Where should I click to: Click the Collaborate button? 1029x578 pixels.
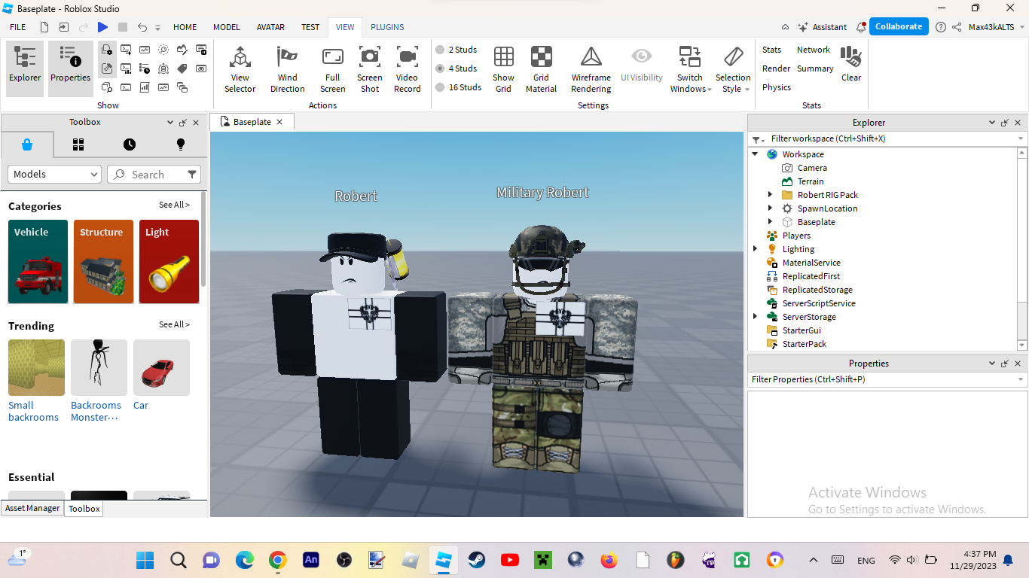point(899,26)
